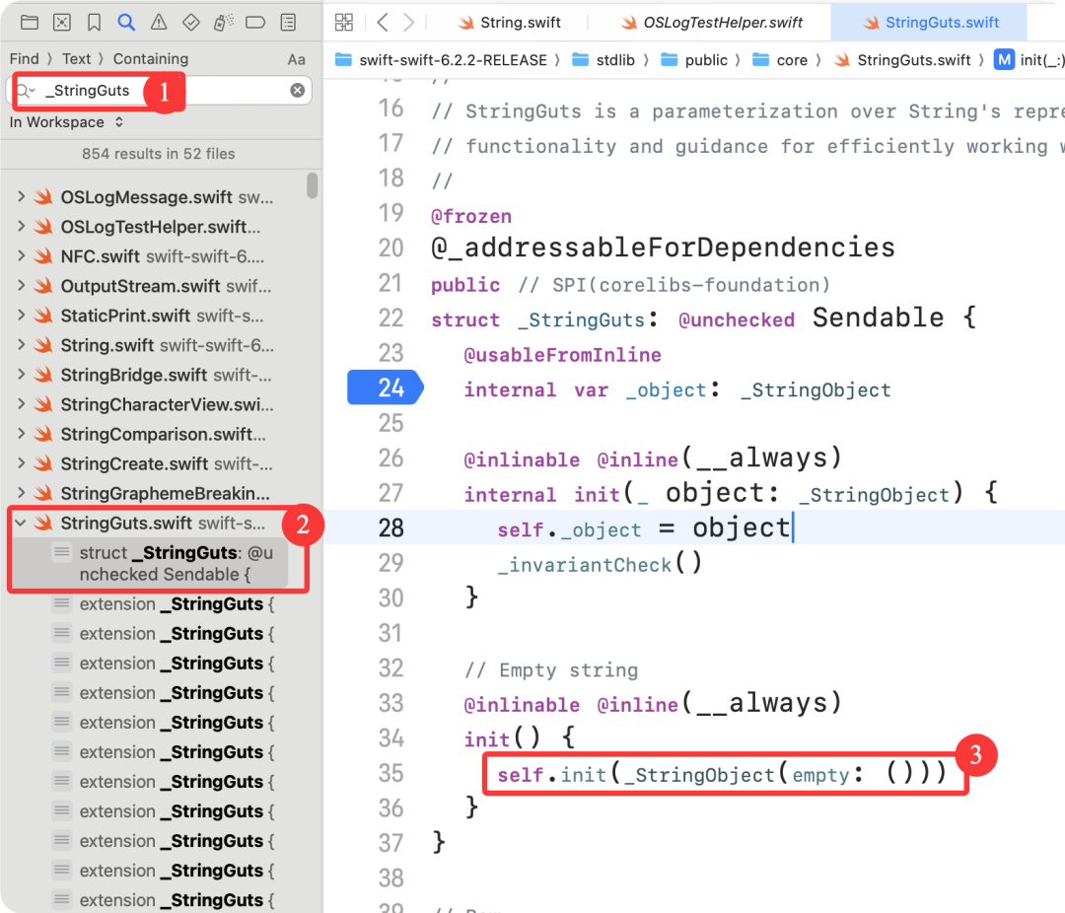Click swift-swift-6.2.2-RELEASE in the jump bar

point(442,60)
